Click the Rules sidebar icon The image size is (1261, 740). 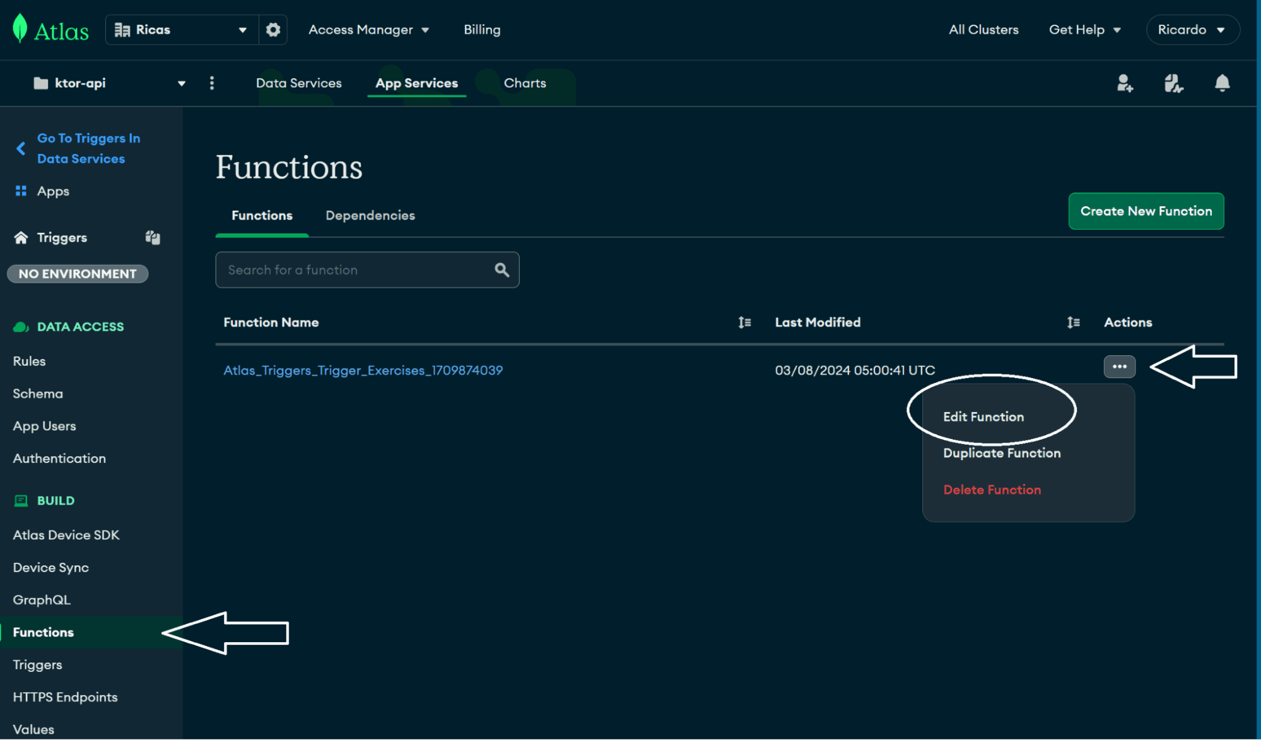[29, 360]
